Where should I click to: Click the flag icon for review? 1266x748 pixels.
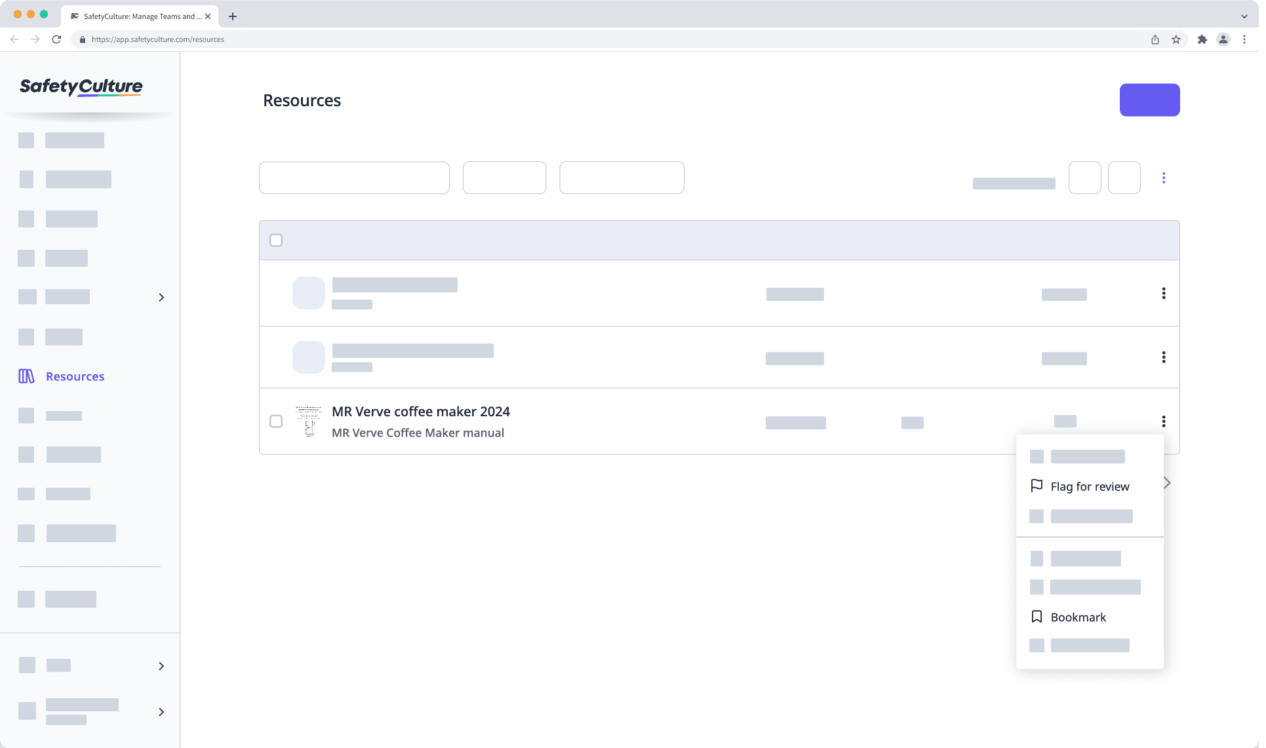[1037, 486]
